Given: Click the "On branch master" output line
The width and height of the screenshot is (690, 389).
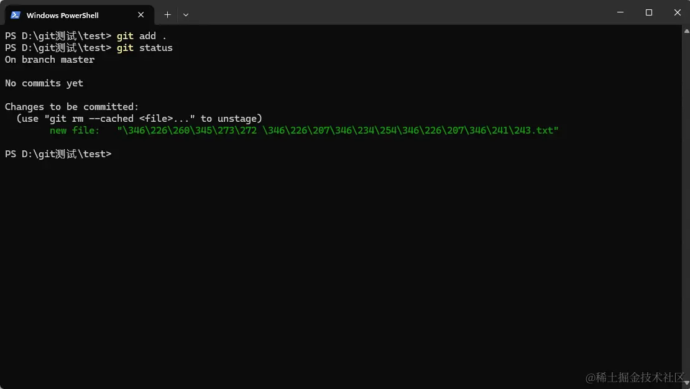Looking at the screenshot, I should coord(50,60).
